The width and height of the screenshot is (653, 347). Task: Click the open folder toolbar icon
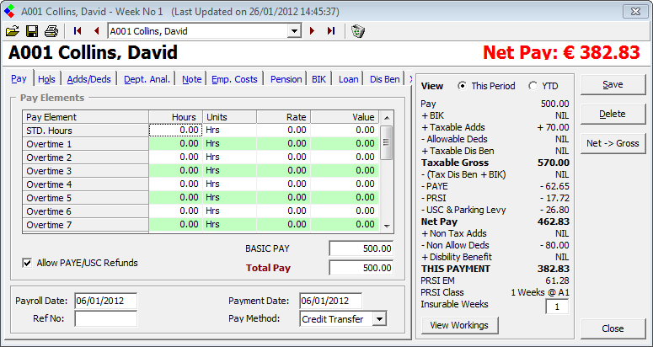click(x=12, y=31)
